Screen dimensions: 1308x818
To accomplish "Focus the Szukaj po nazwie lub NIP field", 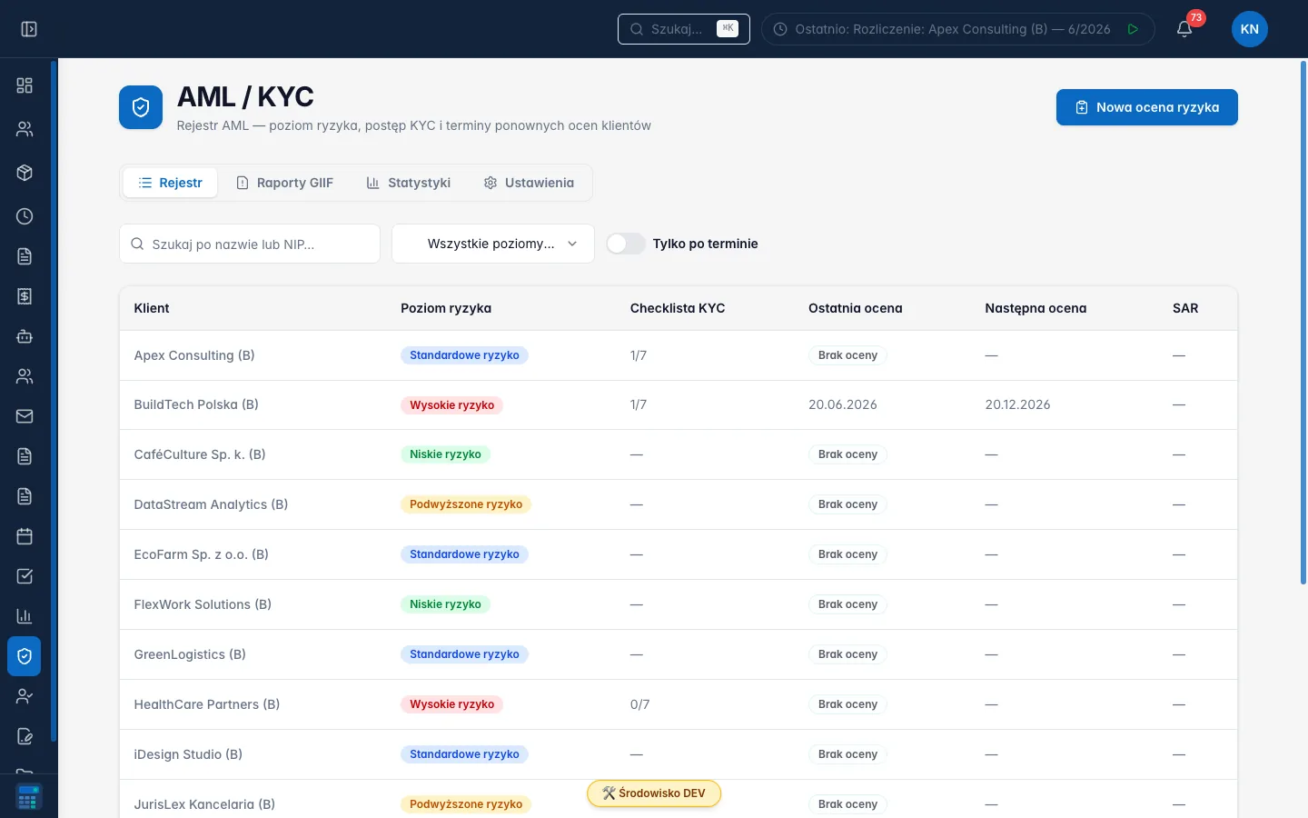I will [x=250, y=244].
